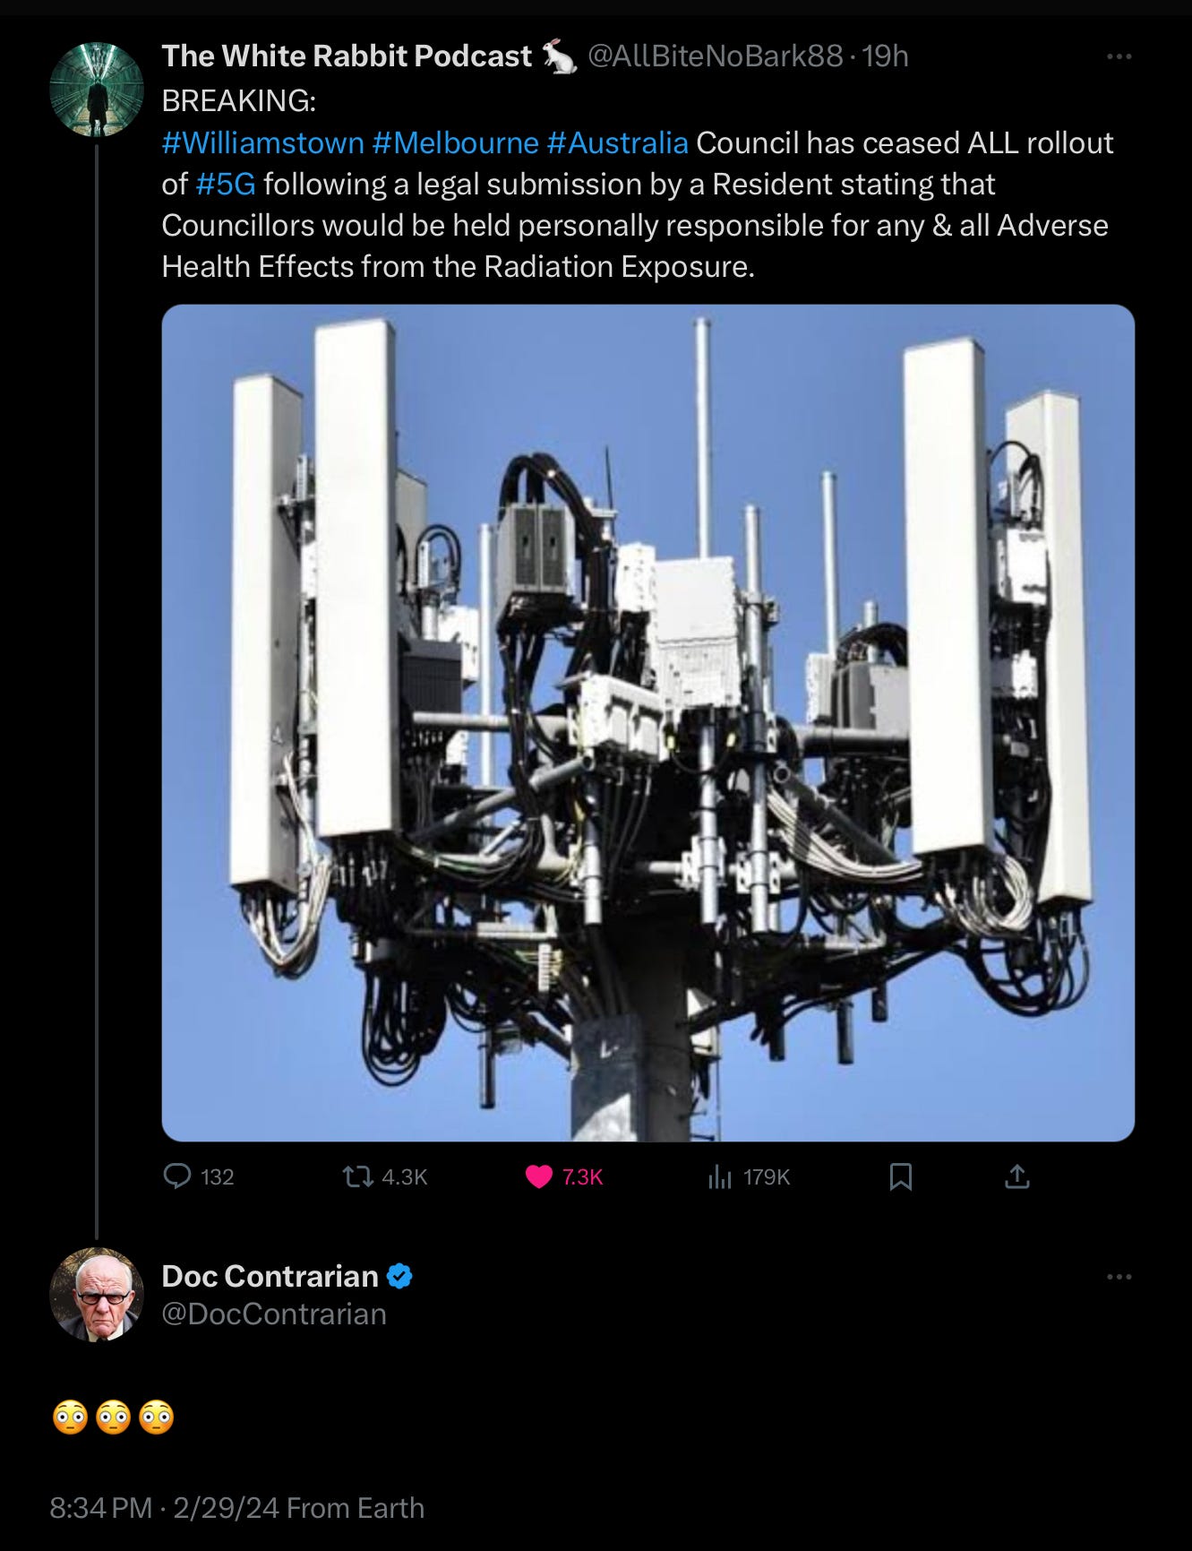
Task: Click the #Melbourne hashtag
Action: coord(455,142)
